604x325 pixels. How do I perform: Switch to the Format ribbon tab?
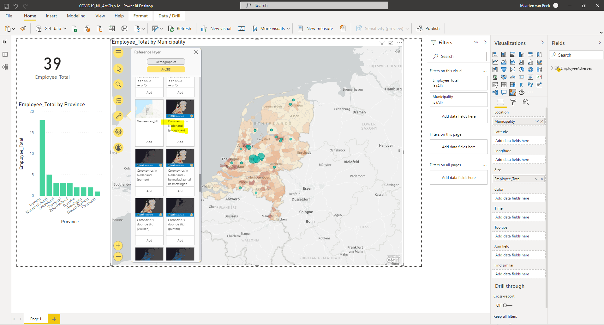pos(140,16)
